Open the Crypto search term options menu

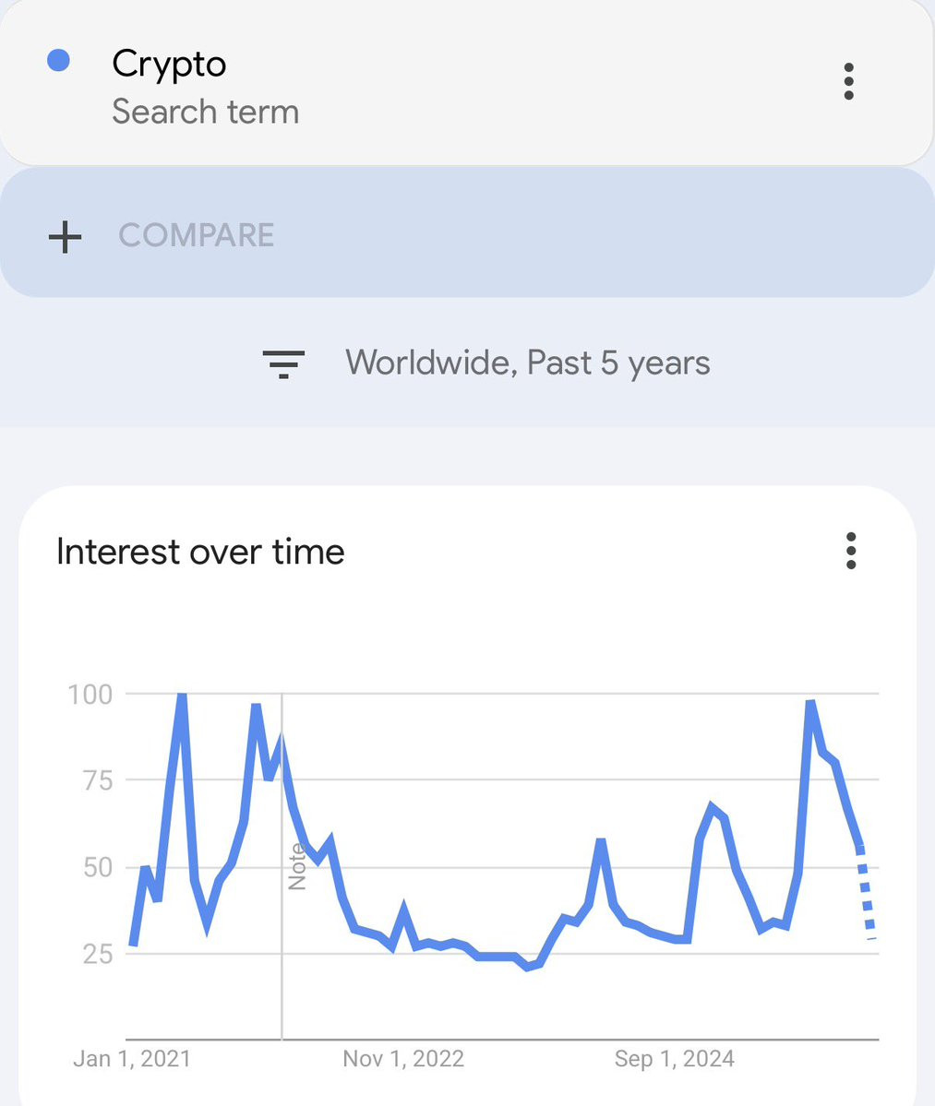tap(848, 82)
